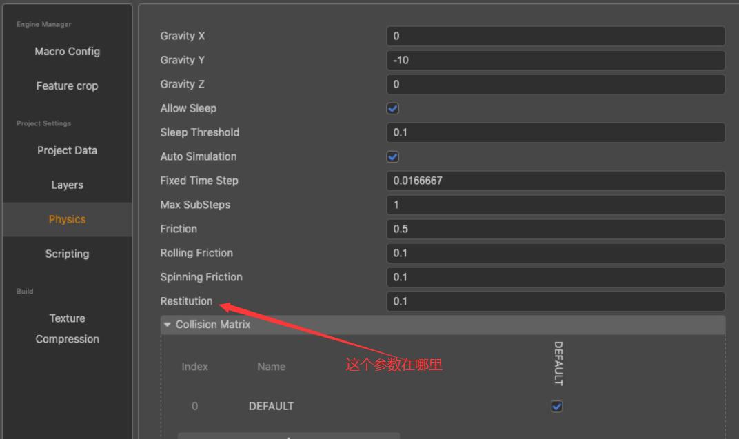Open the Scripting settings page

click(x=67, y=254)
